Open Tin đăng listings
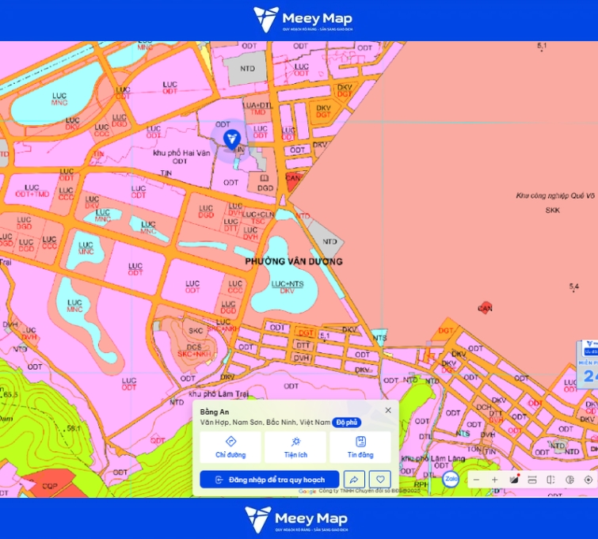 click(360, 447)
